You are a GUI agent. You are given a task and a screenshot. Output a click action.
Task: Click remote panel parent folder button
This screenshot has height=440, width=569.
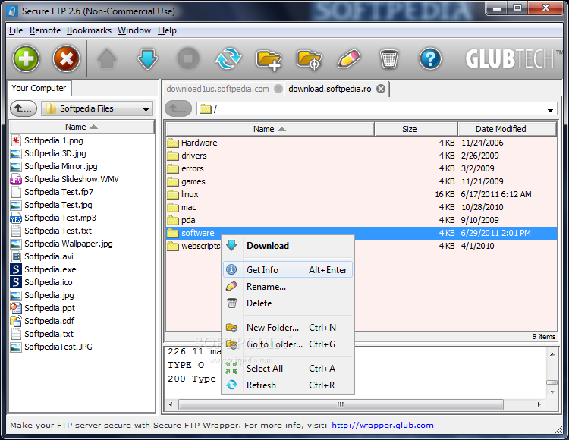tap(178, 108)
